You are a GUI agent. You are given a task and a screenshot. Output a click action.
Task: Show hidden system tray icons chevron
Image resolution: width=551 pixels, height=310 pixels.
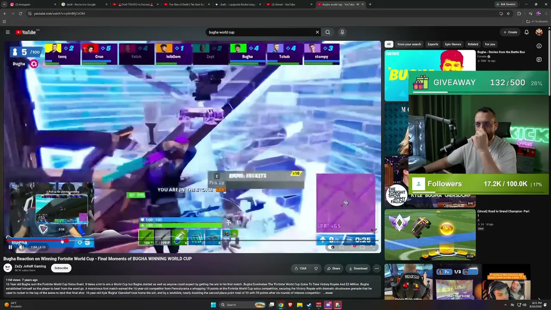point(505,305)
